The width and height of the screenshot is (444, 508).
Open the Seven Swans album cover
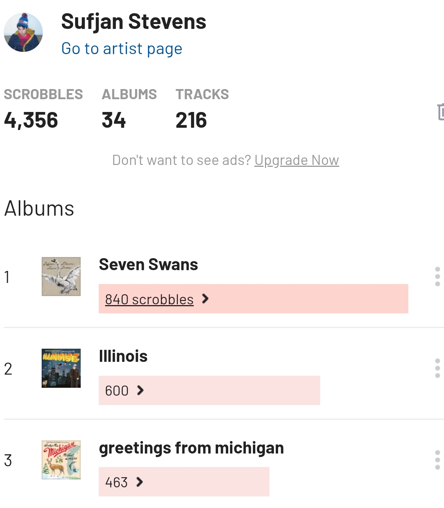[x=61, y=277]
